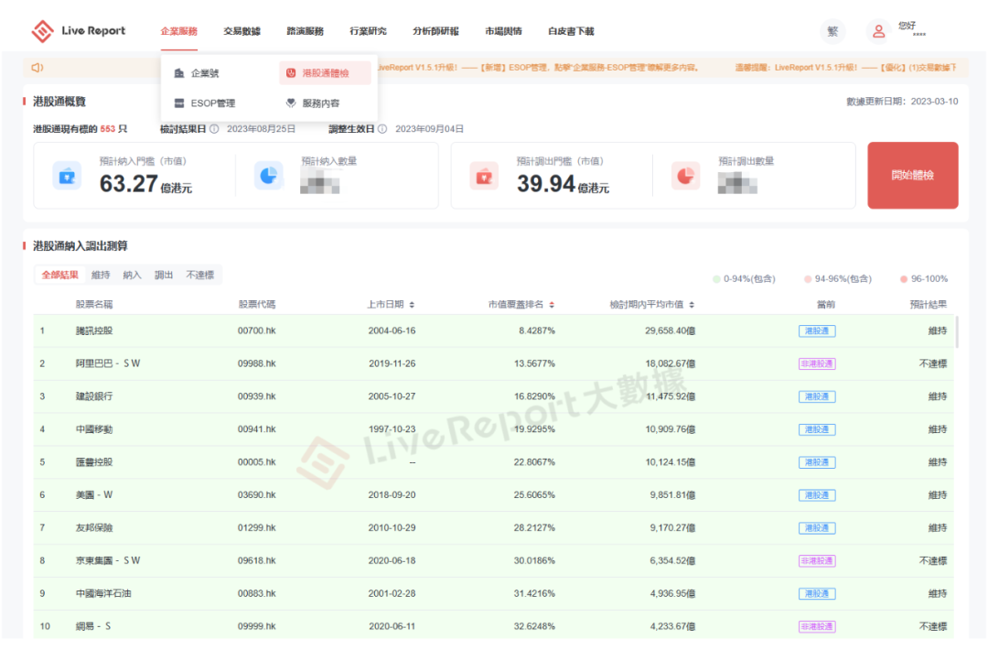This screenshot has height=650, width=988.
Task: Click stock name 友邦保險
Action: click(x=94, y=527)
